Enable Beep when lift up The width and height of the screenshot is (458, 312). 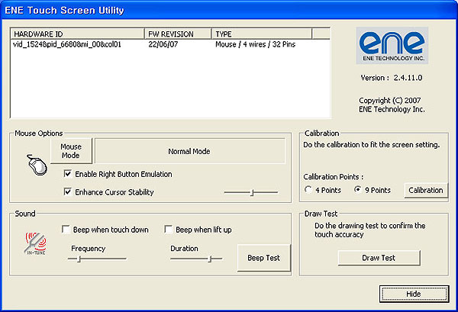click(168, 230)
